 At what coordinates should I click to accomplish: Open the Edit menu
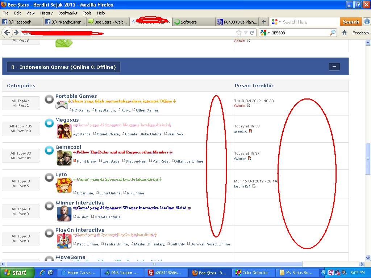(17, 13)
